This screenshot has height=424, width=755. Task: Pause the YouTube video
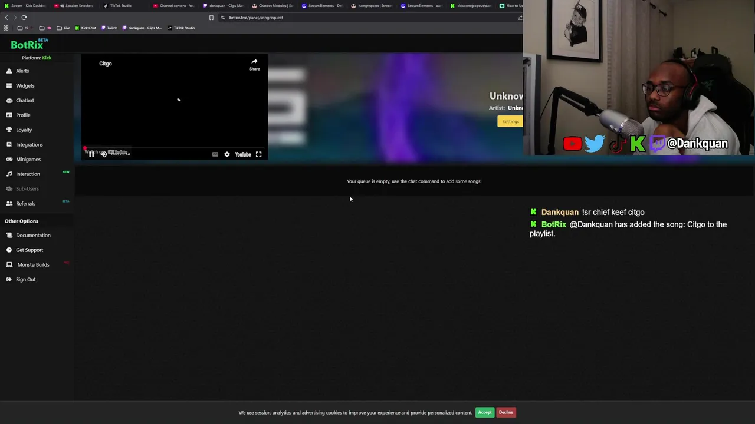coord(91,154)
